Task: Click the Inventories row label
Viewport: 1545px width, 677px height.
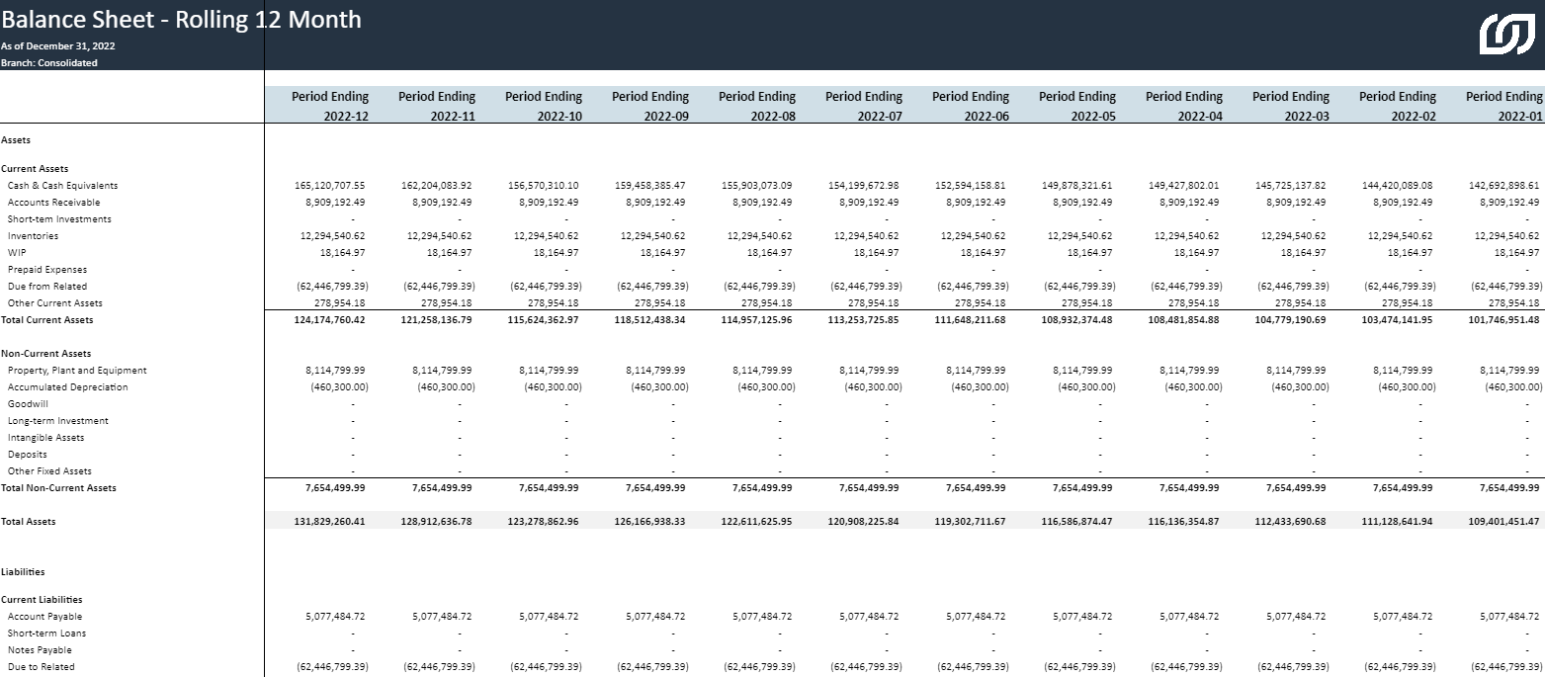Action: click(33, 236)
